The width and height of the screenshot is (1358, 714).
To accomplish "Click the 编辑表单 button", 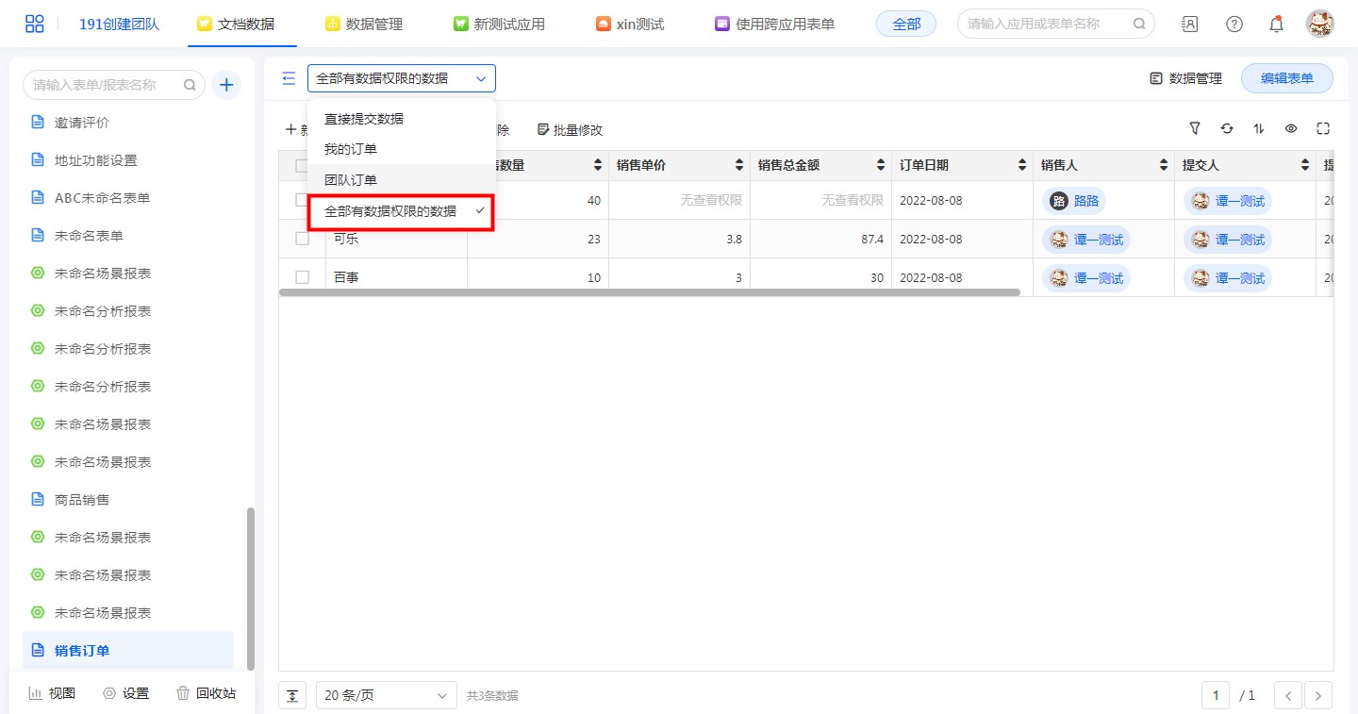I will click(1286, 78).
